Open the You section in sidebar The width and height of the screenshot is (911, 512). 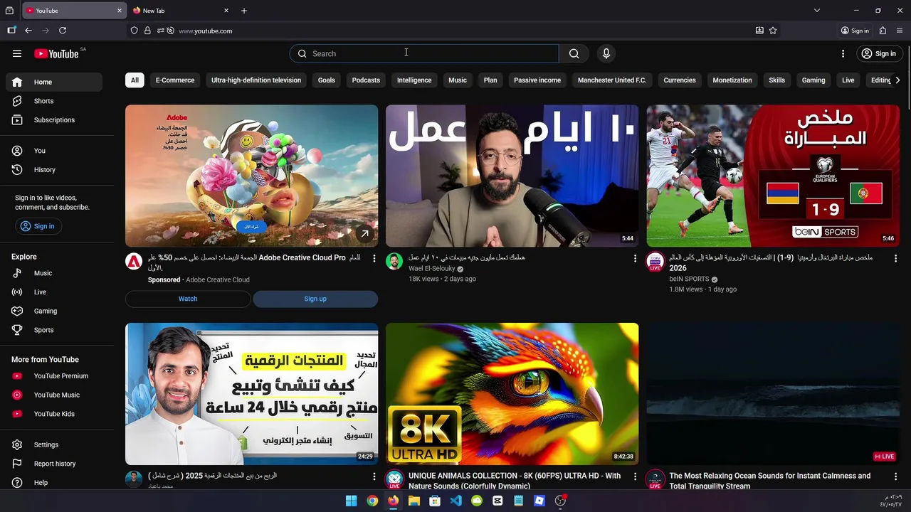54,151
